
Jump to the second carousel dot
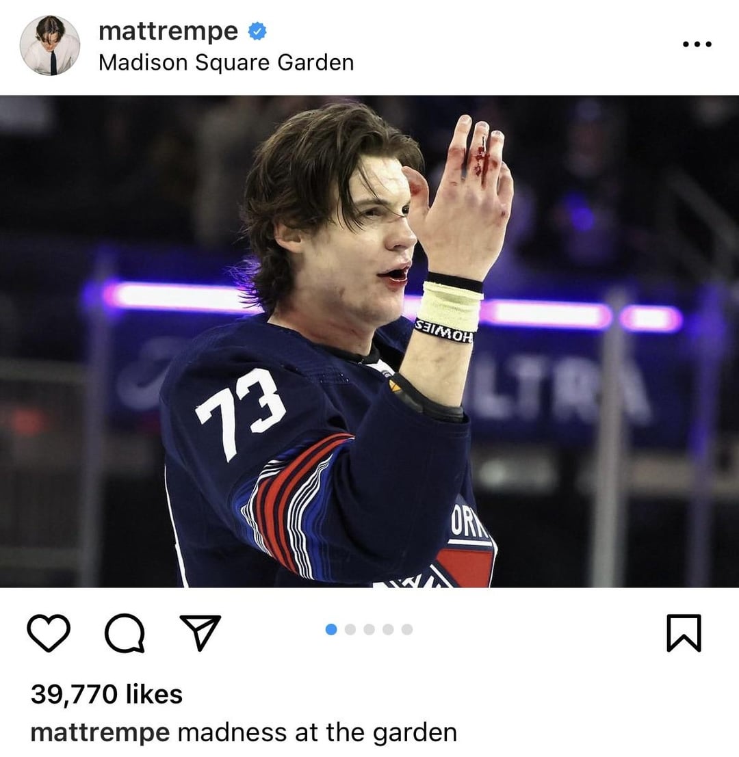pos(350,629)
